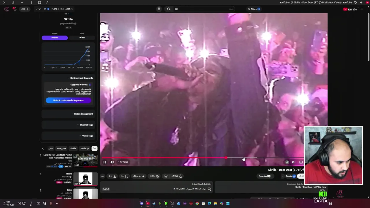Click the chips scroll-left chevron
Image resolution: width=370 pixels, height=208 pixels.
click(43, 148)
